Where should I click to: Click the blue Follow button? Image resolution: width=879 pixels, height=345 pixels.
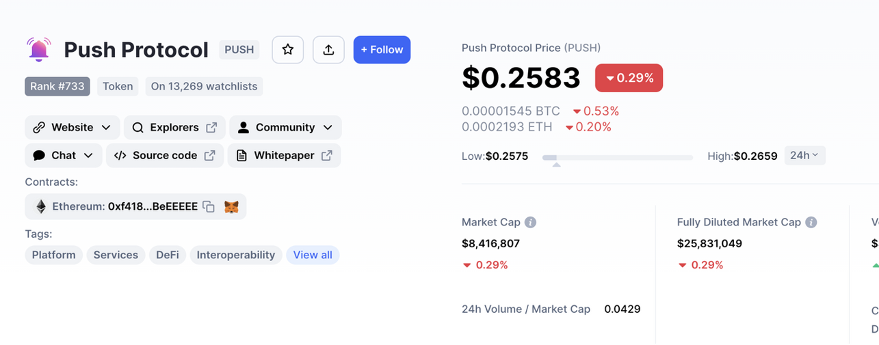tap(382, 50)
